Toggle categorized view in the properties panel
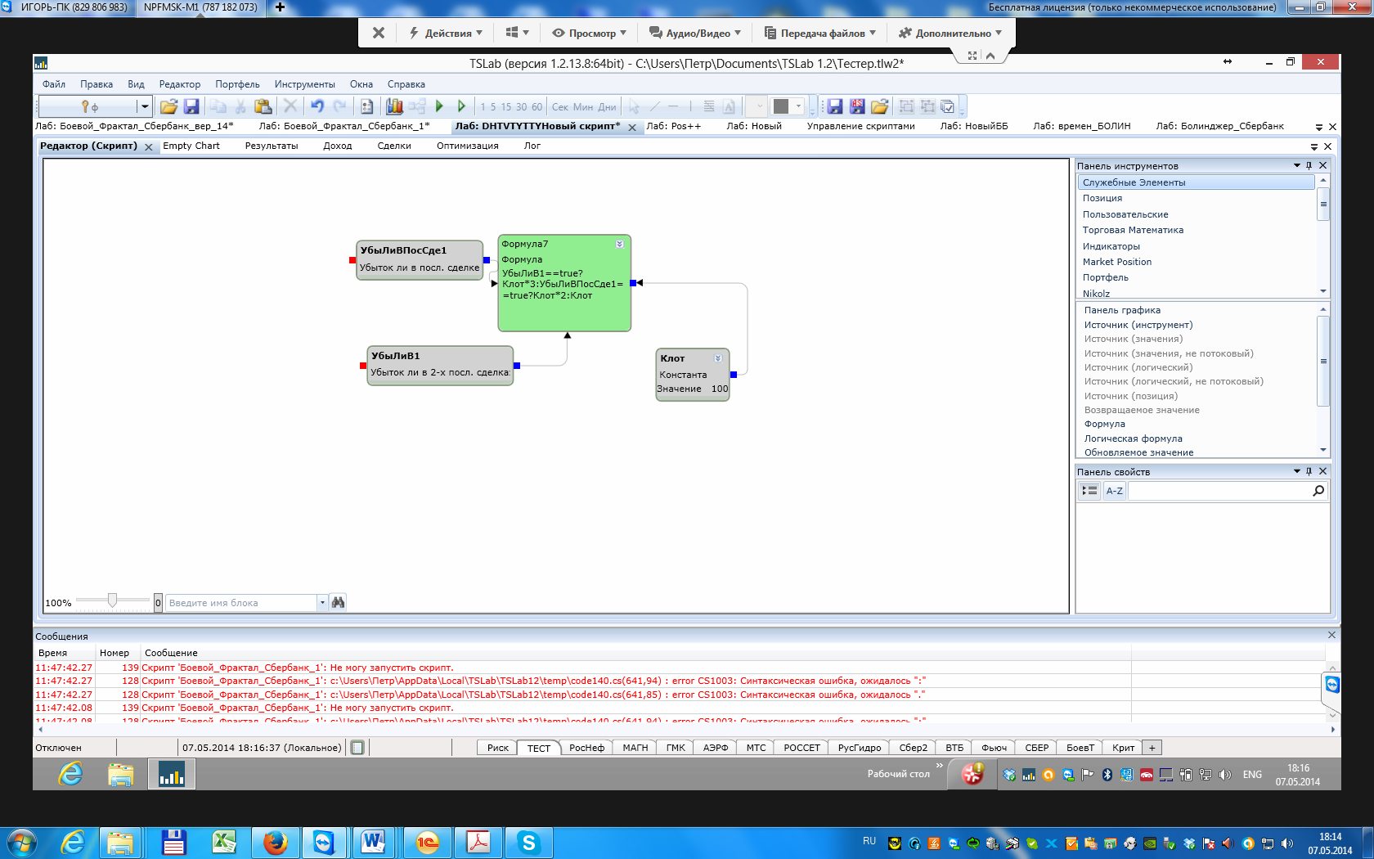Viewport: 1374px width, 859px height. [x=1089, y=491]
